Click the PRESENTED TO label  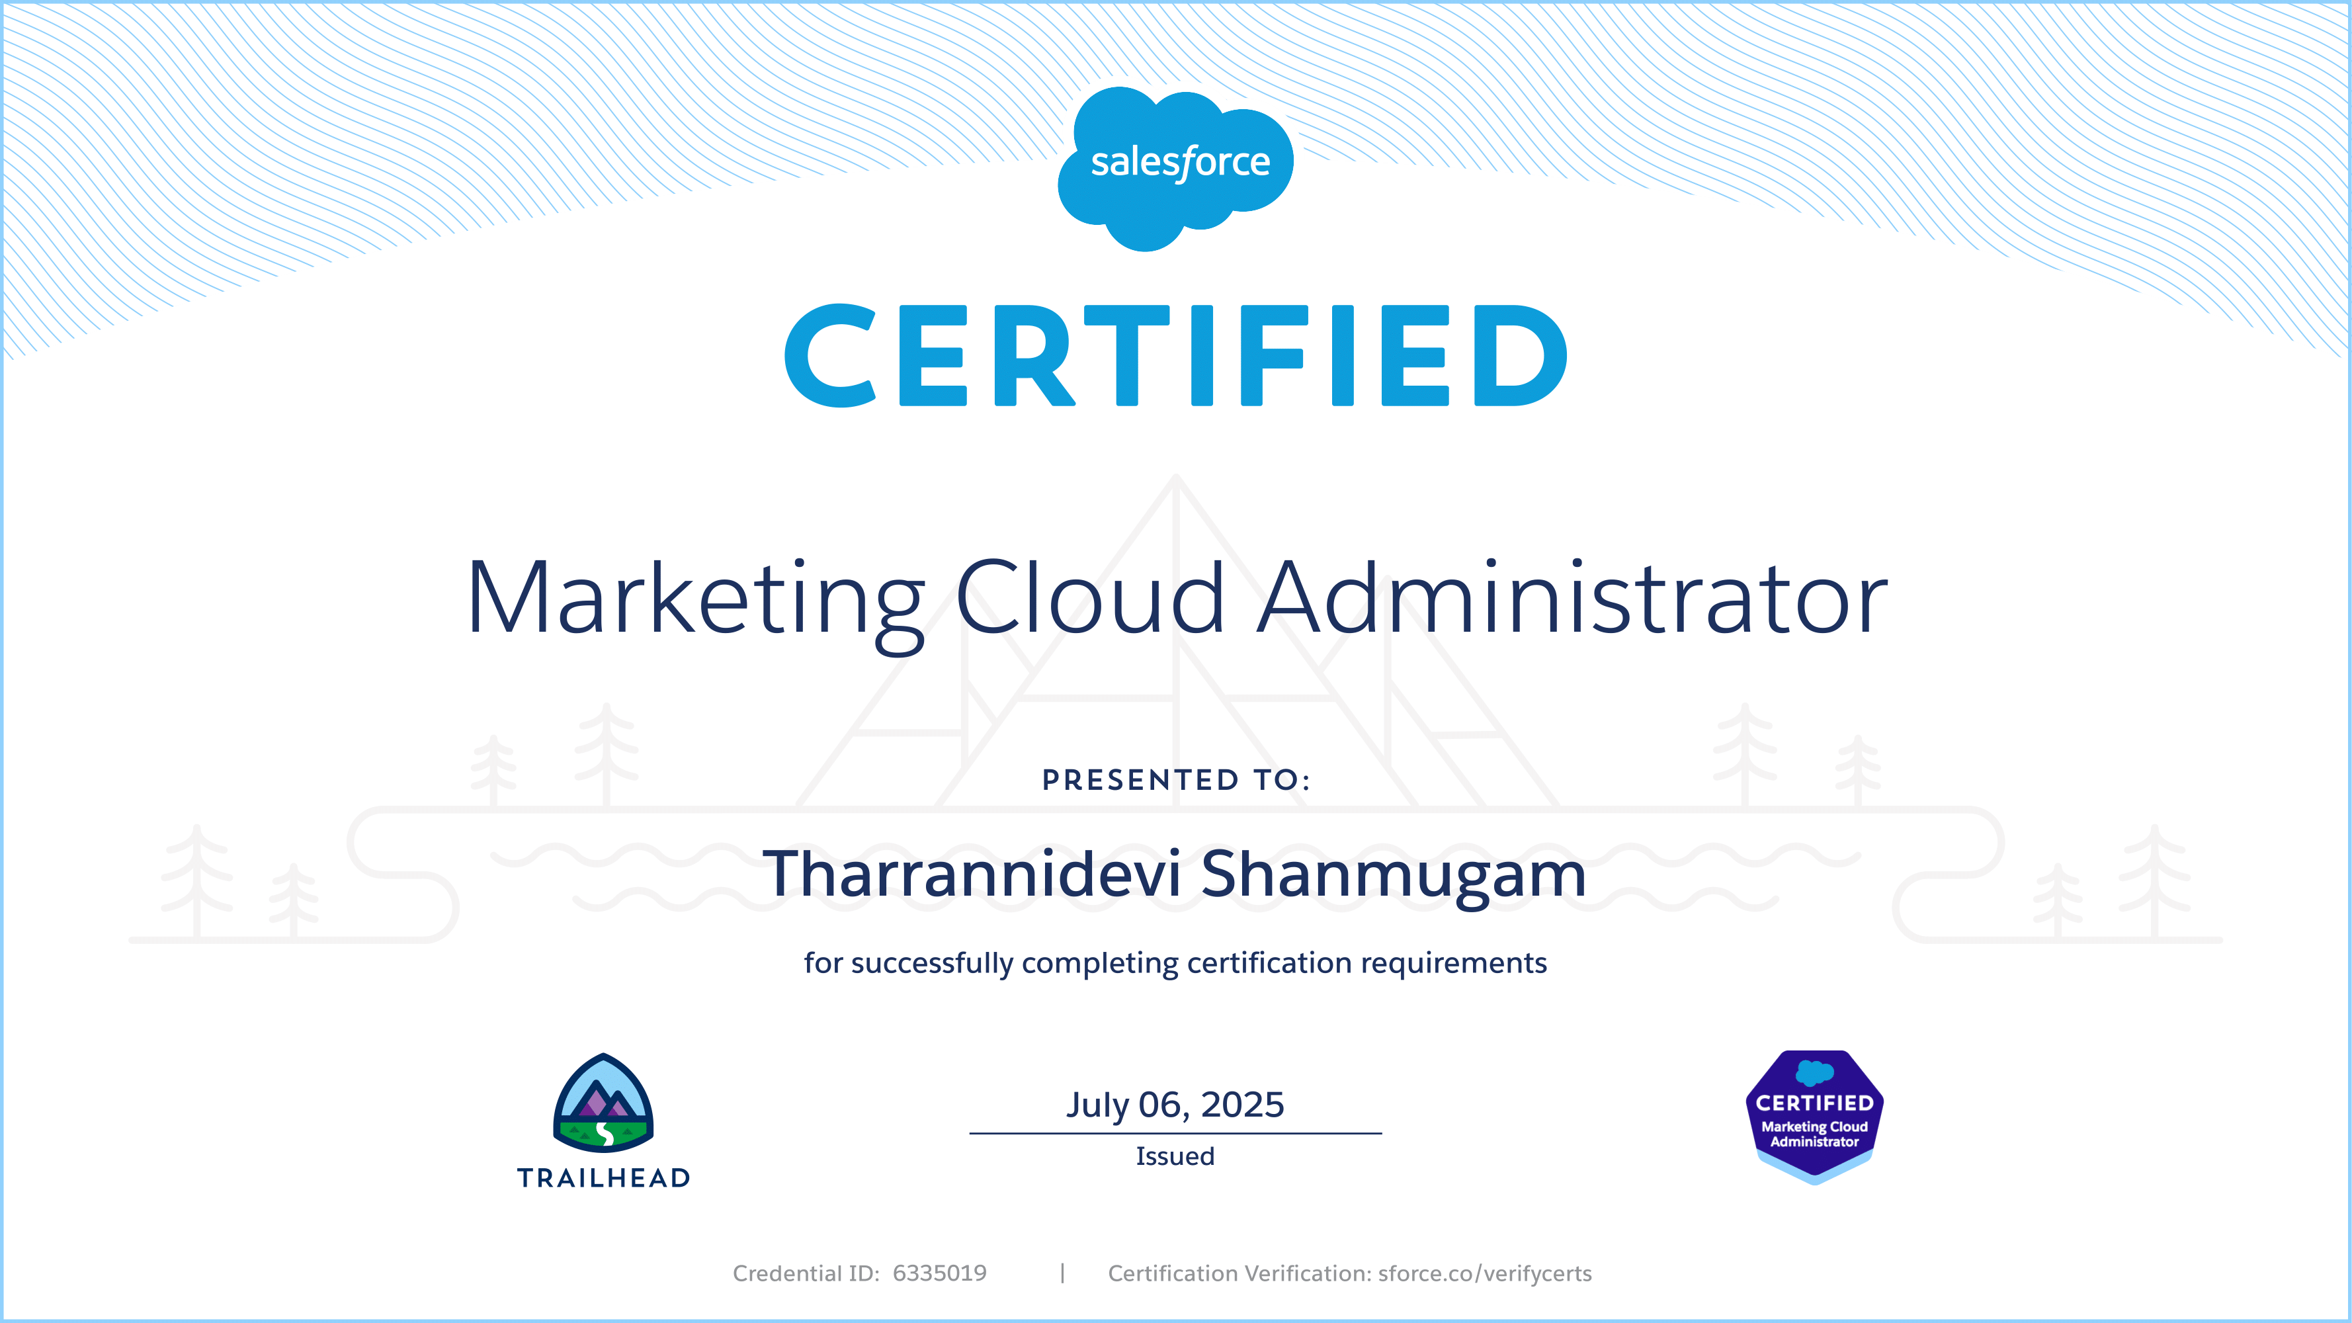point(1176,780)
